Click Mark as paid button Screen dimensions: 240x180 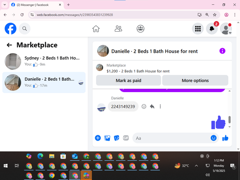pos(129,80)
